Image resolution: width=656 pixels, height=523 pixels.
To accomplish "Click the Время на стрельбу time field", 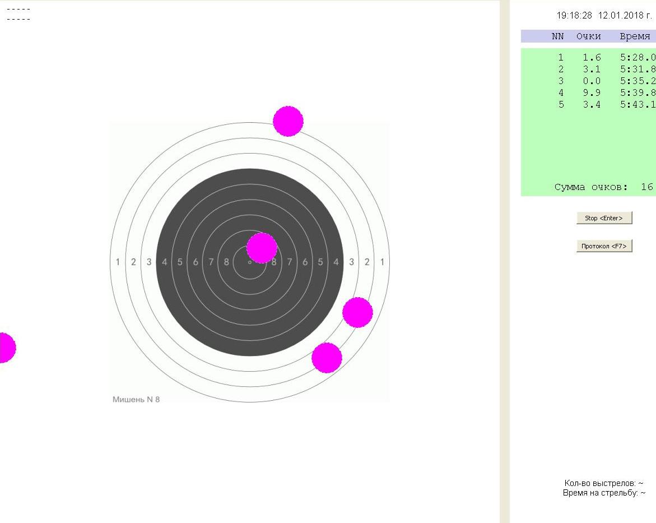I will coord(603,493).
